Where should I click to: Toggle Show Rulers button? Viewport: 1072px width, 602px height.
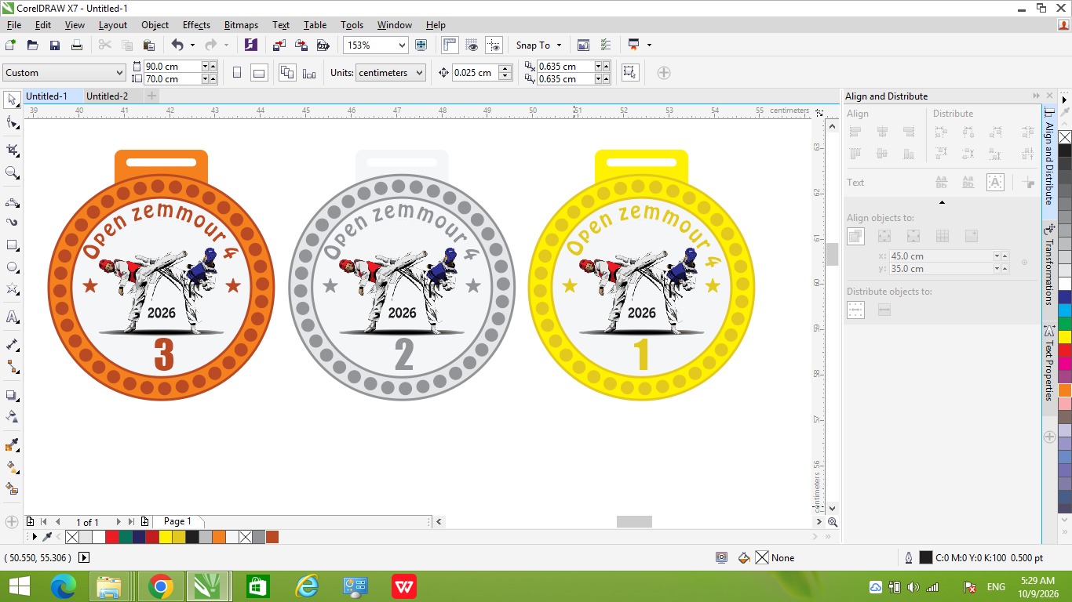coord(450,45)
